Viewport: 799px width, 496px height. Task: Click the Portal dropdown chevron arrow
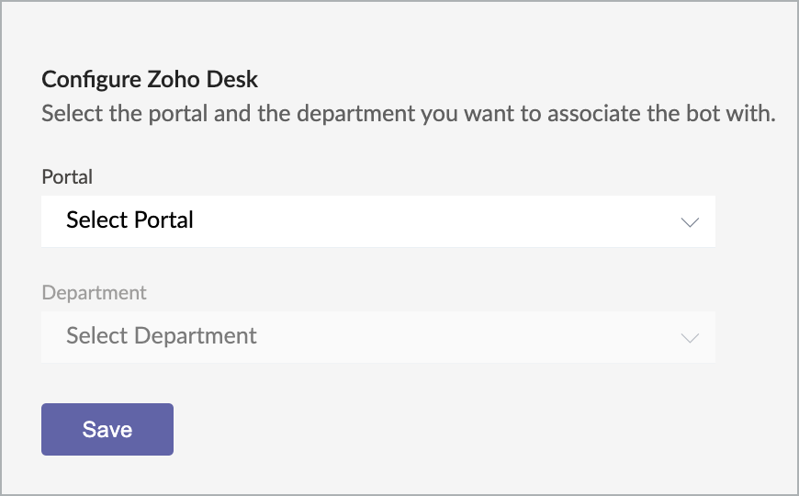[x=690, y=221]
